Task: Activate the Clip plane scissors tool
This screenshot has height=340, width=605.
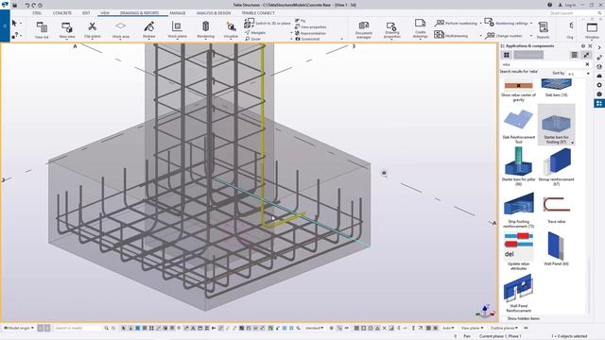Action: [93, 30]
